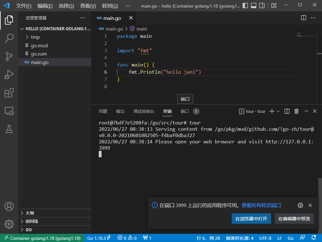Switch to the 输出 panel tab
Viewport: 322px width, 242px height.
click(x=120, y=111)
